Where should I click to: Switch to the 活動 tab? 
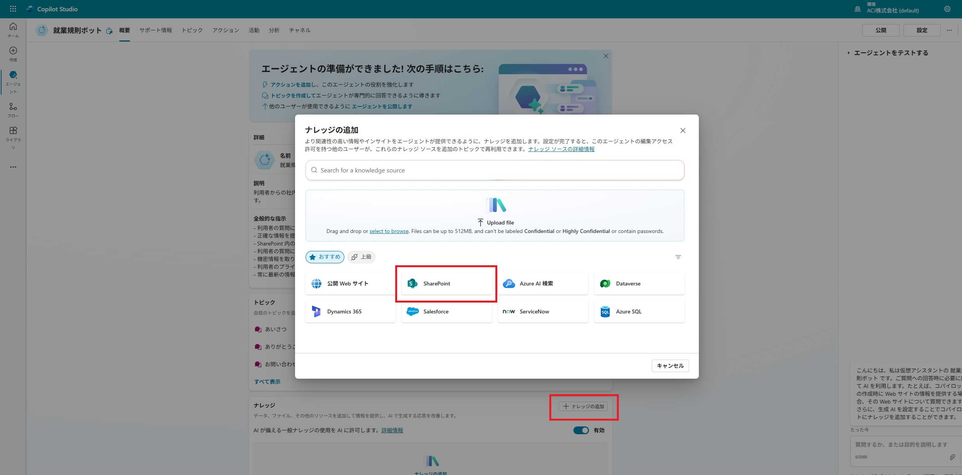pyautogui.click(x=254, y=30)
